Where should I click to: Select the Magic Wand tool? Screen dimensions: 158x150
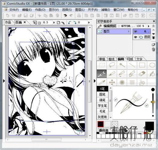pos(122,65)
